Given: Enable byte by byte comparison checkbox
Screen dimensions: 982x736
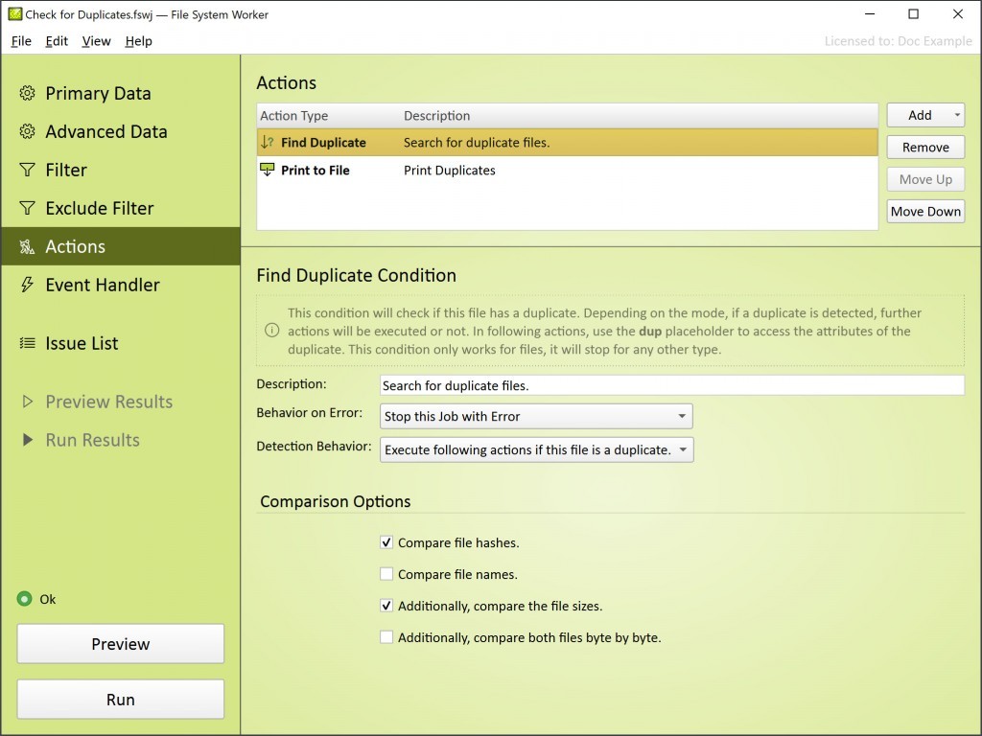Looking at the screenshot, I should 386,637.
